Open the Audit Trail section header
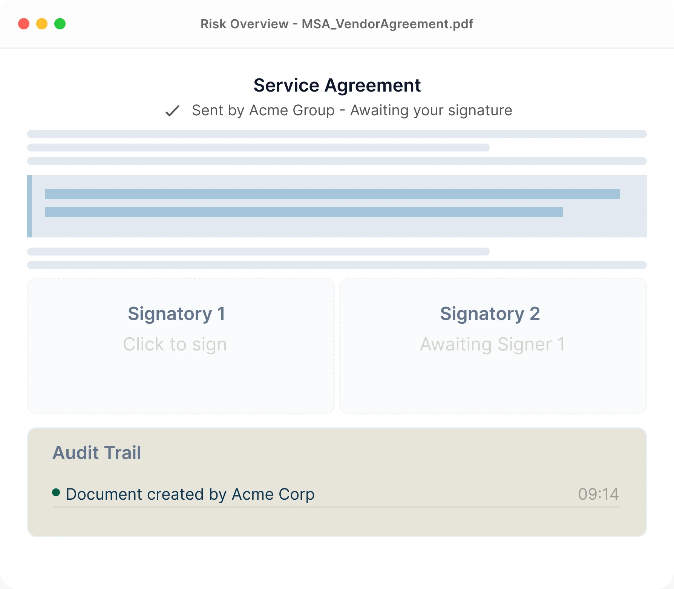This screenshot has height=589, width=674. (97, 453)
